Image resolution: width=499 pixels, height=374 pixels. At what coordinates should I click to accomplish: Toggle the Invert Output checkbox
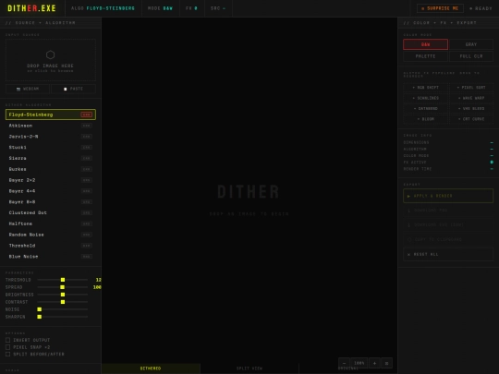click(x=8, y=340)
